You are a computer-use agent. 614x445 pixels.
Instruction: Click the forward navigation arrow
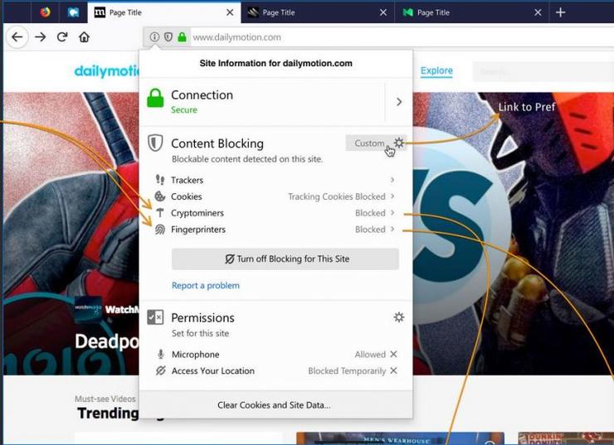[x=40, y=37]
